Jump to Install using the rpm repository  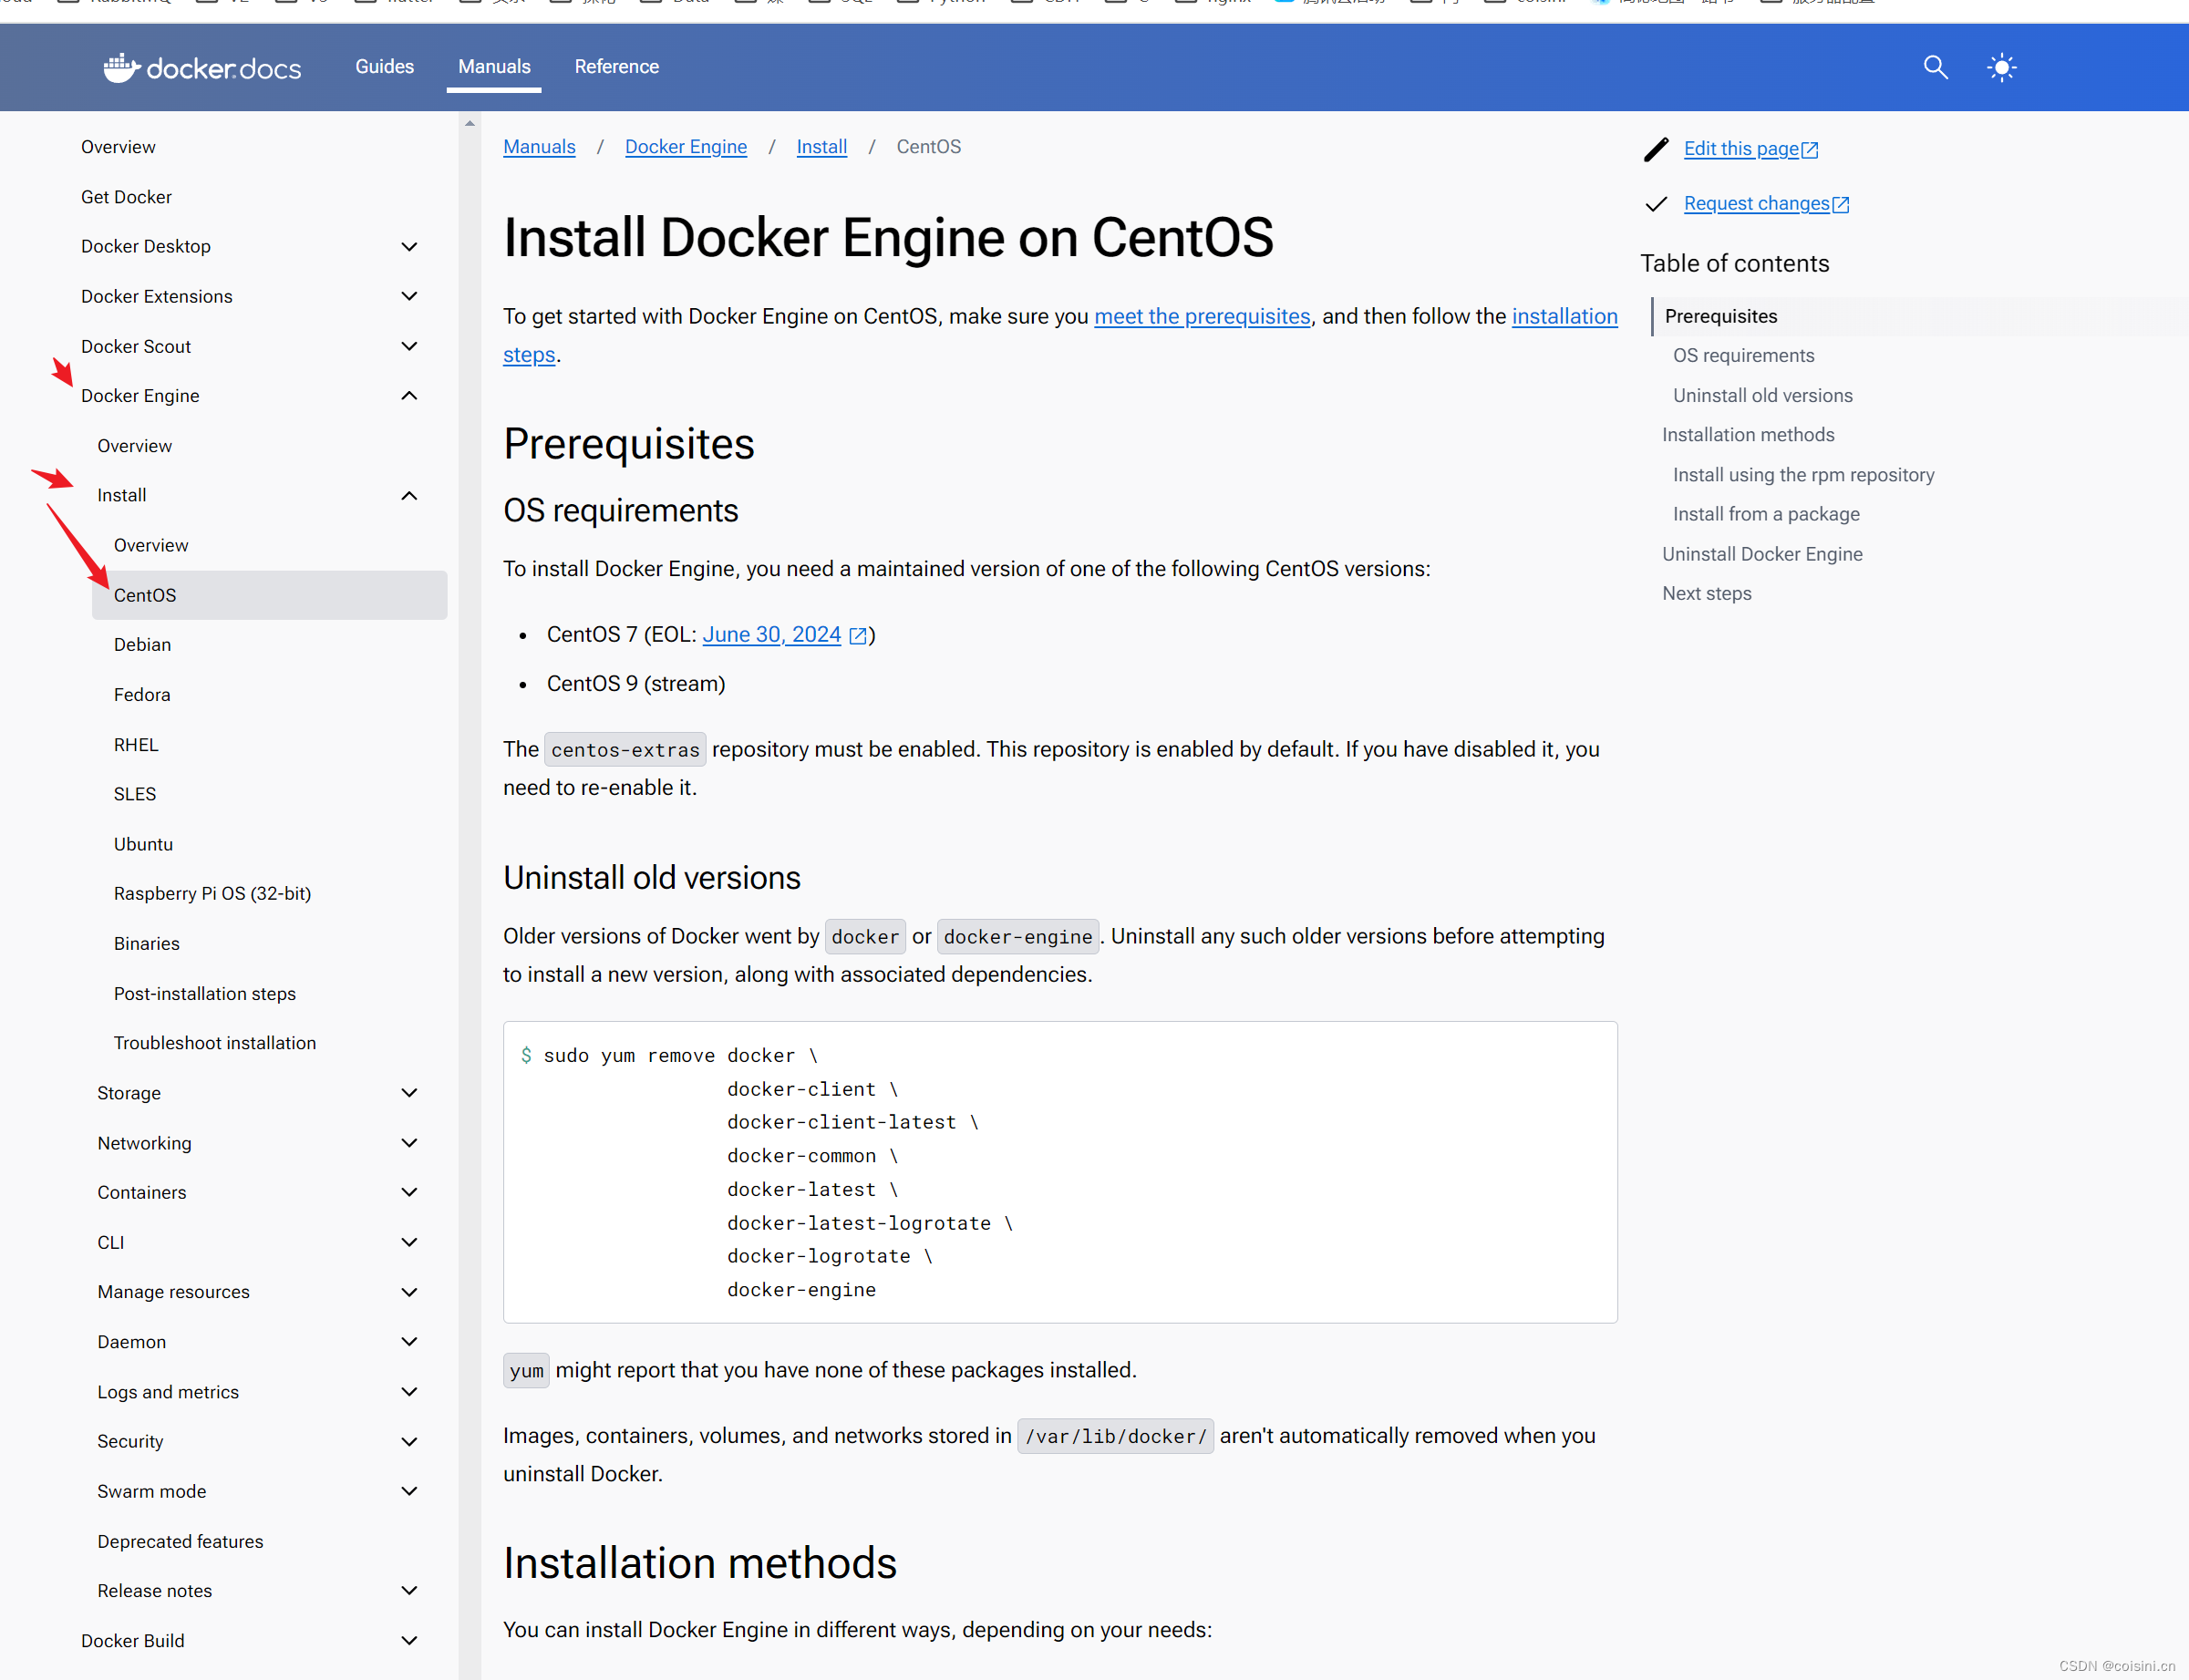point(1803,475)
